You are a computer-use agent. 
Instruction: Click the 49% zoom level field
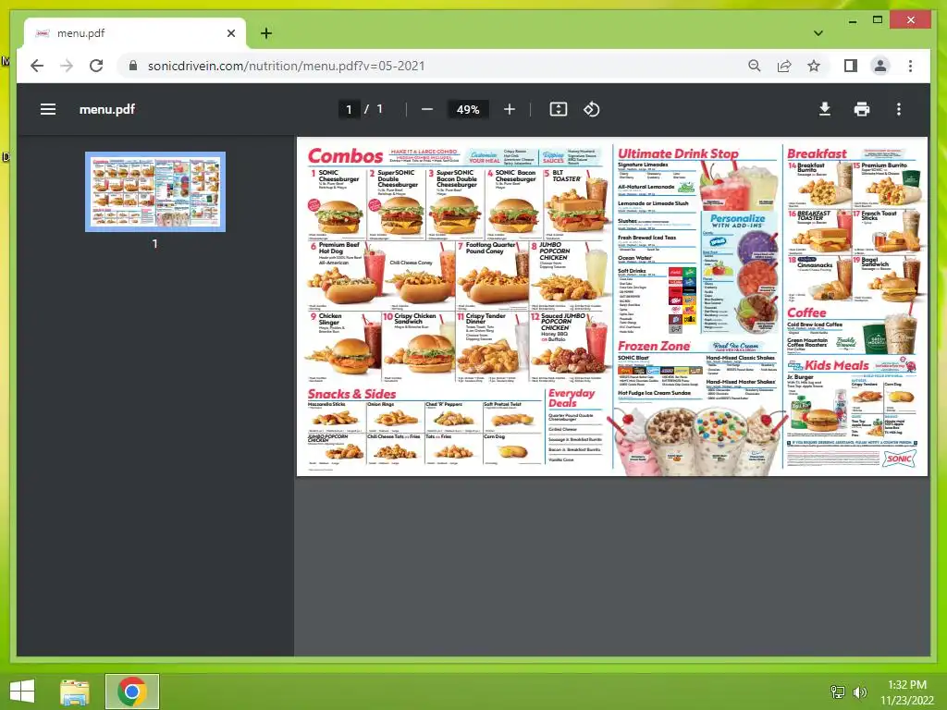[467, 109]
